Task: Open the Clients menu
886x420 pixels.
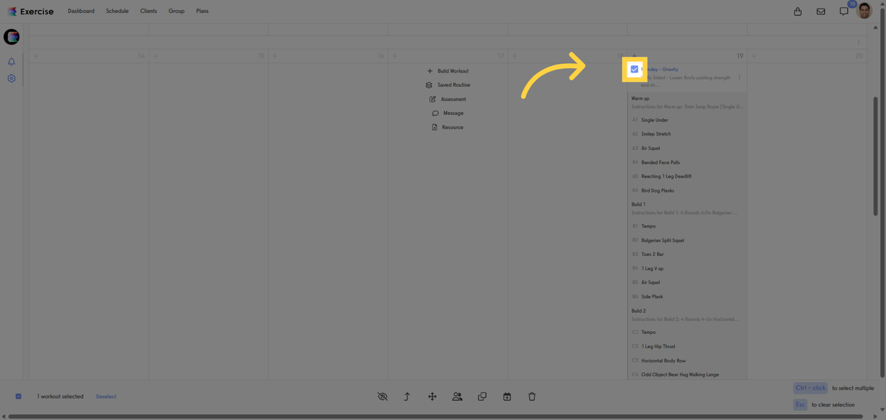Action: click(x=149, y=11)
